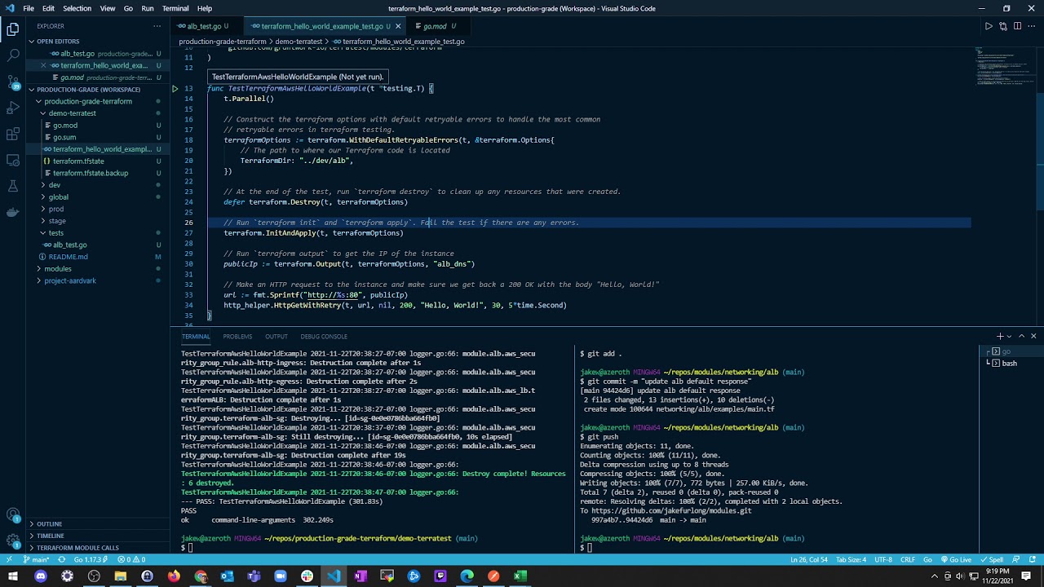Open the Extensions view
This screenshot has height=587, width=1044.
pos(13,134)
